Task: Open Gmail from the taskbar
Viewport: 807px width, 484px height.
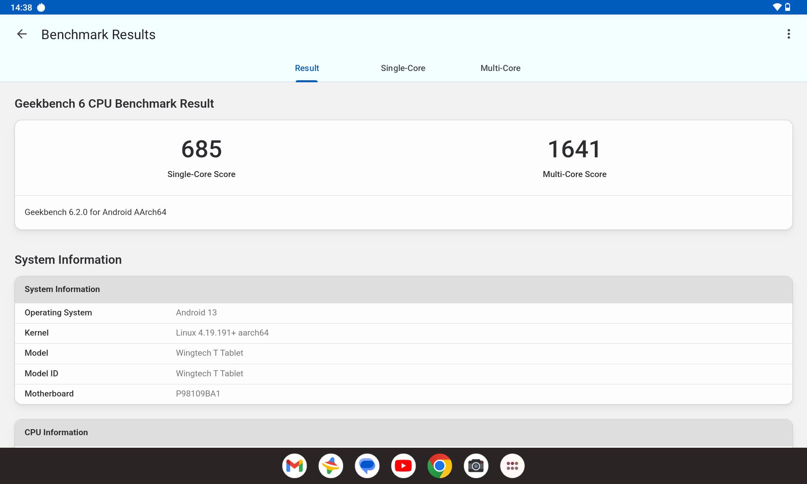Action: [x=295, y=466]
